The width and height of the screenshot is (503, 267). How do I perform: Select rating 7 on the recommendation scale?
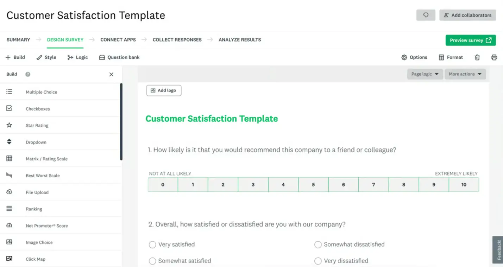tap(373, 184)
